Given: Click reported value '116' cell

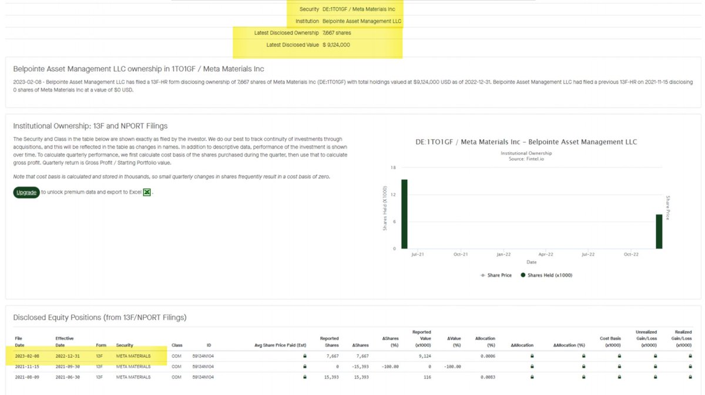Looking at the screenshot, I should click(428, 377).
